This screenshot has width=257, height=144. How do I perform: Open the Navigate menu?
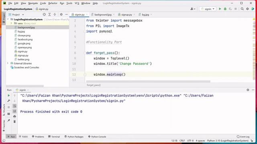coord(33,3)
